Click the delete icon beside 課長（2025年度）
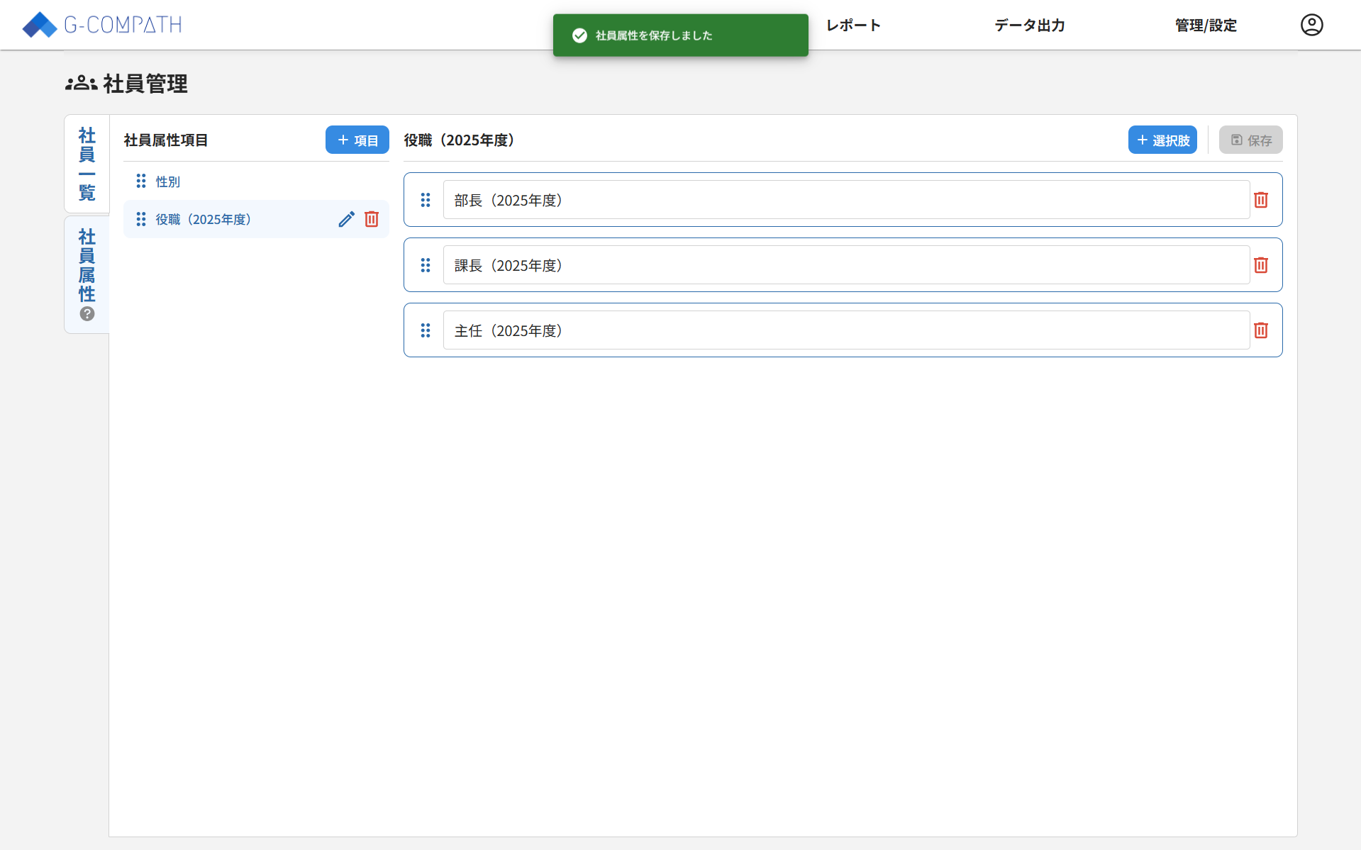This screenshot has width=1361, height=850. pyautogui.click(x=1260, y=265)
